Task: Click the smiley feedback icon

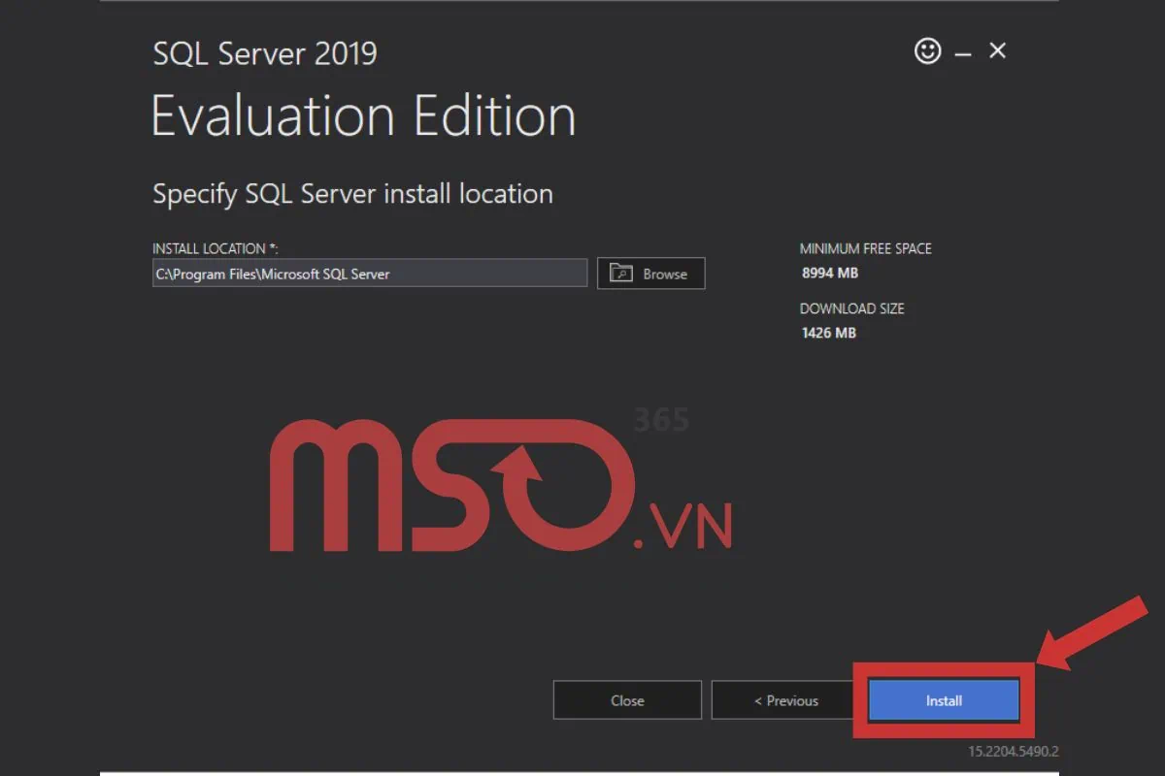Action: coord(928,50)
